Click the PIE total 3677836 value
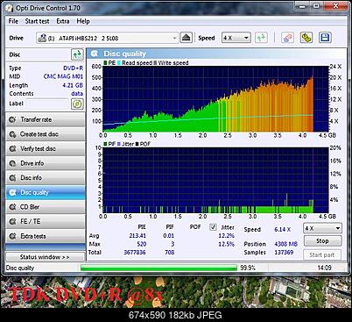Screen dimensions: 352x322 135,252
